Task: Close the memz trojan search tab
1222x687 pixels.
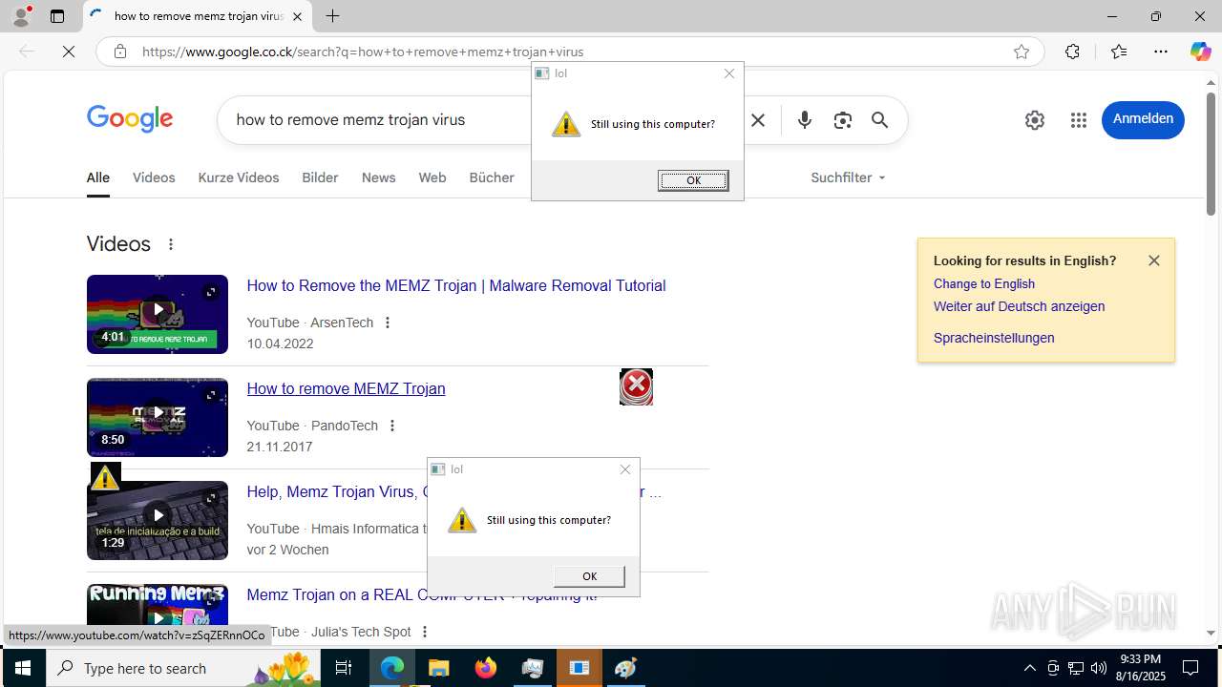Action: click(297, 16)
